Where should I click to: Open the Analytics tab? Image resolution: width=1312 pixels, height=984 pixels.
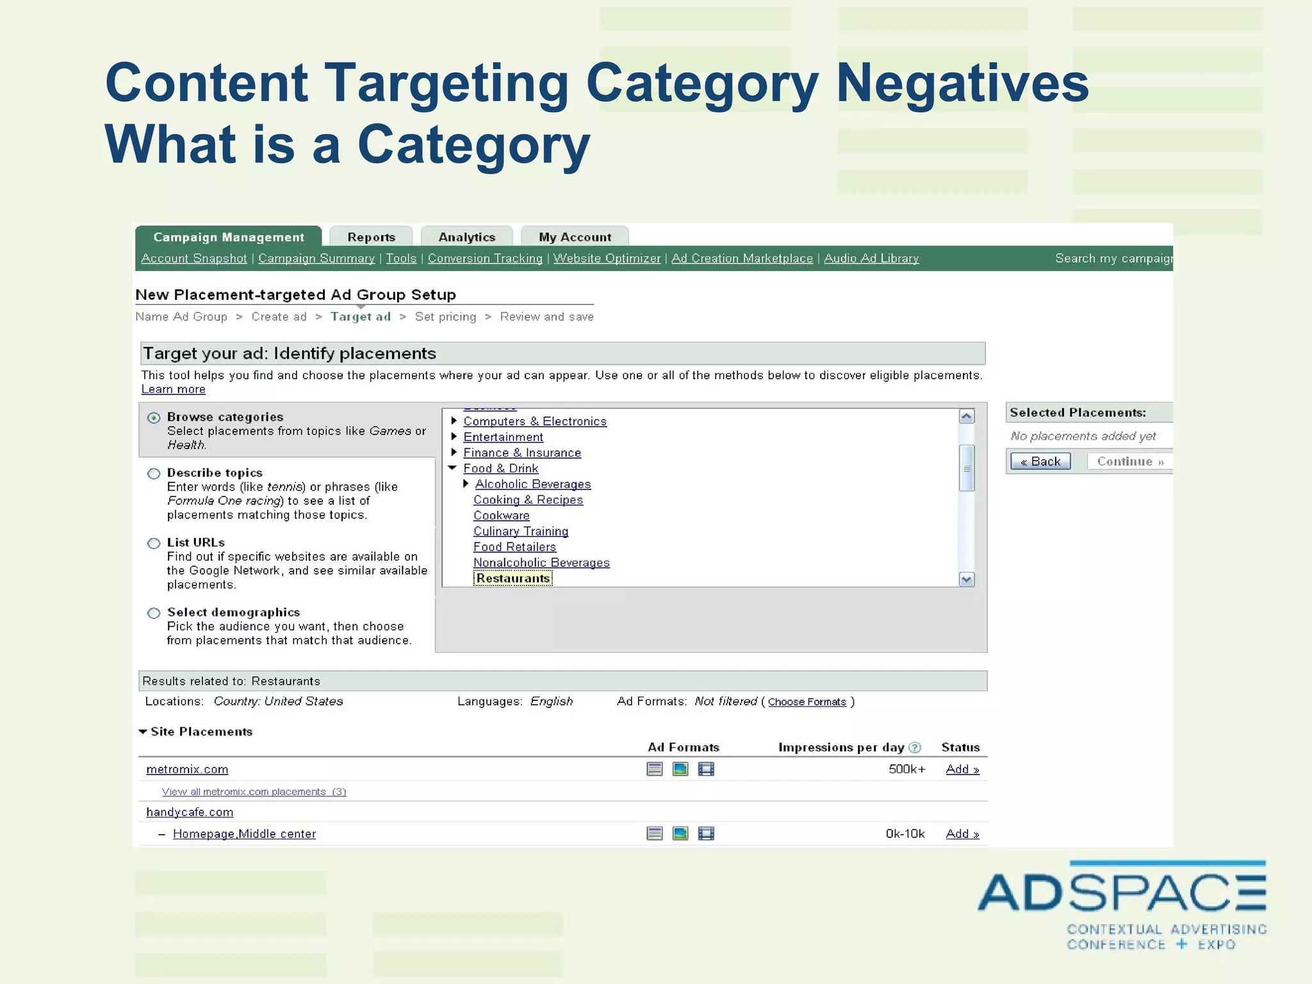pos(466,237)
